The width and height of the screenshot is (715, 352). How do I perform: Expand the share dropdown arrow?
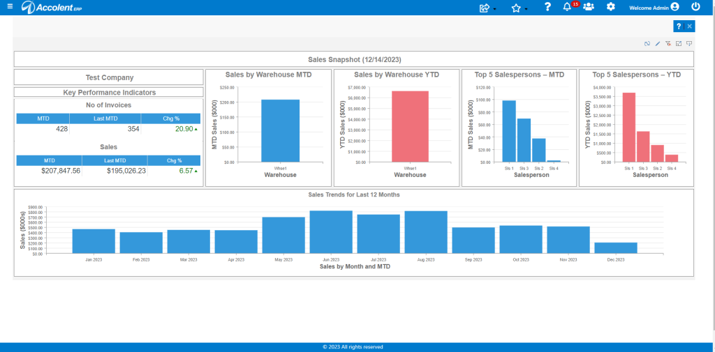pyautogui.click(x=495, y=9)
